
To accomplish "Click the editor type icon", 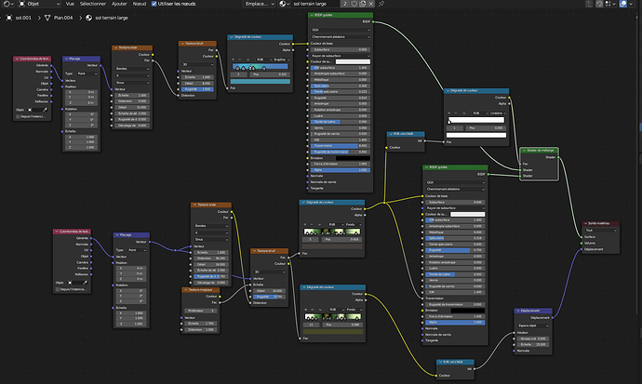I will click(8, 4).
